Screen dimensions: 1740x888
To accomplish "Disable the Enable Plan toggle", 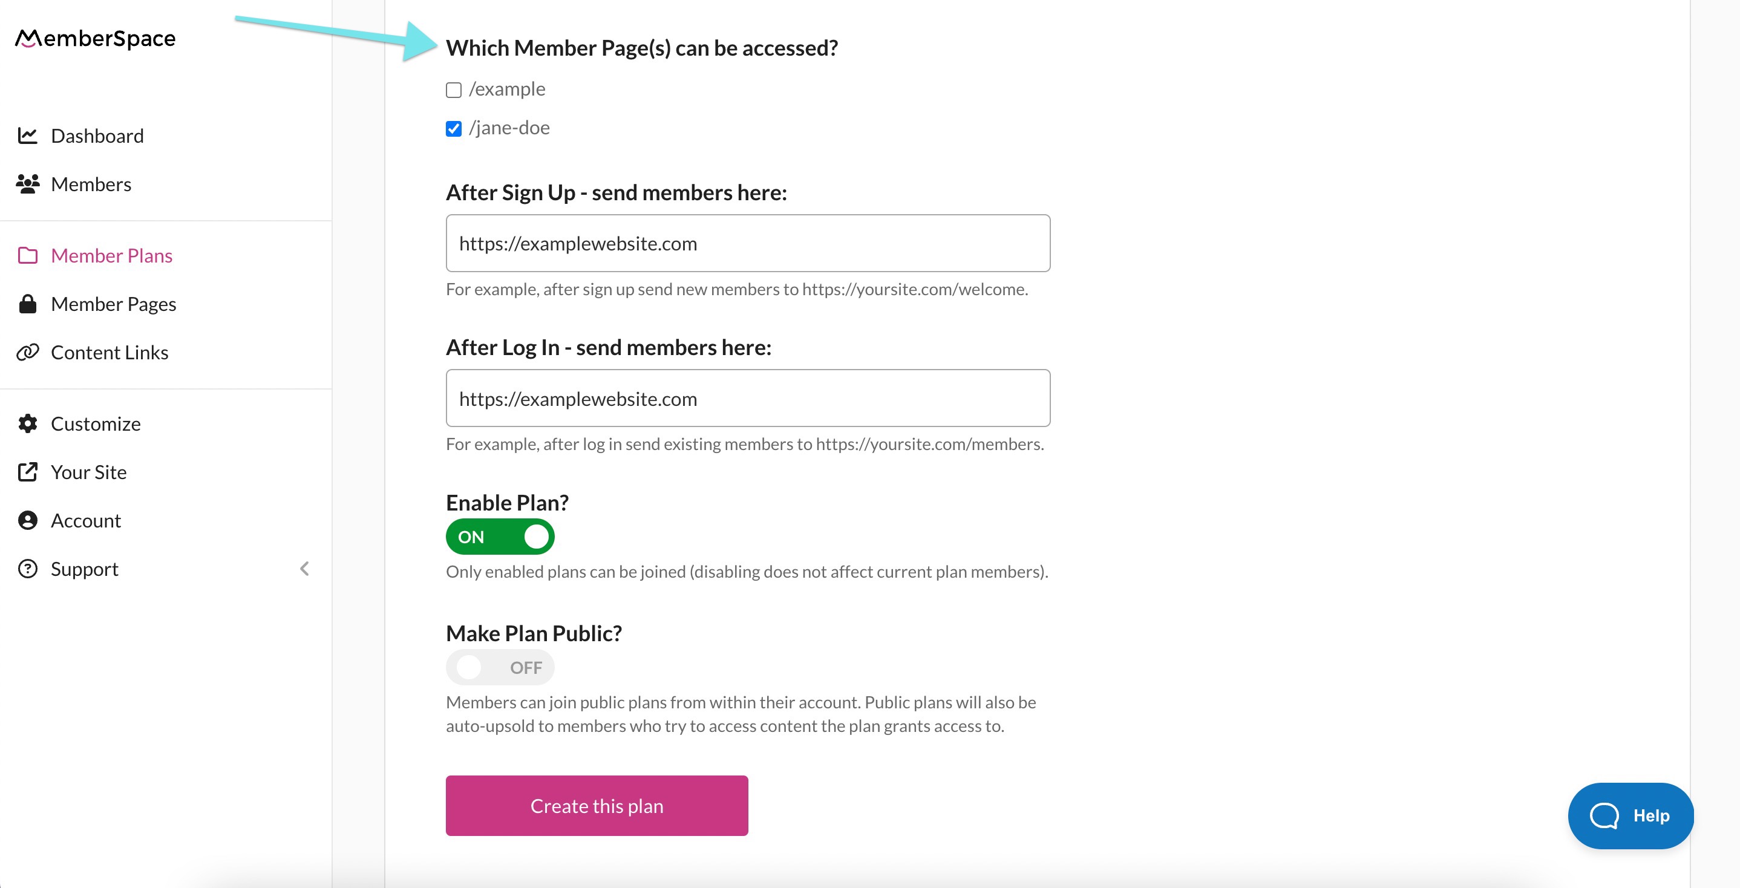I will 500,536.
